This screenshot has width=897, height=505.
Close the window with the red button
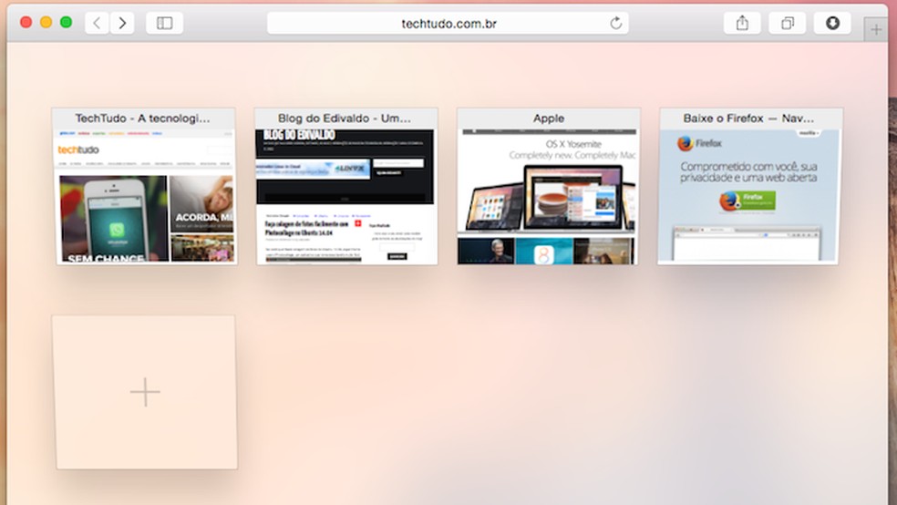(x=26, y=22)
